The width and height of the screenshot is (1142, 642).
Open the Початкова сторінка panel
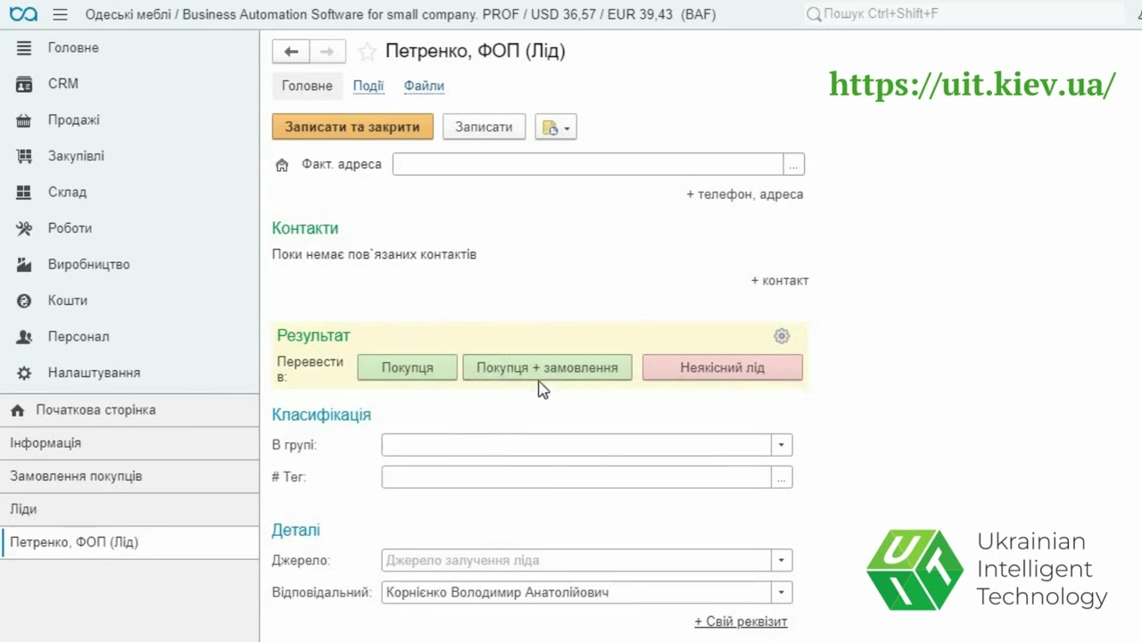click(129, 410)
